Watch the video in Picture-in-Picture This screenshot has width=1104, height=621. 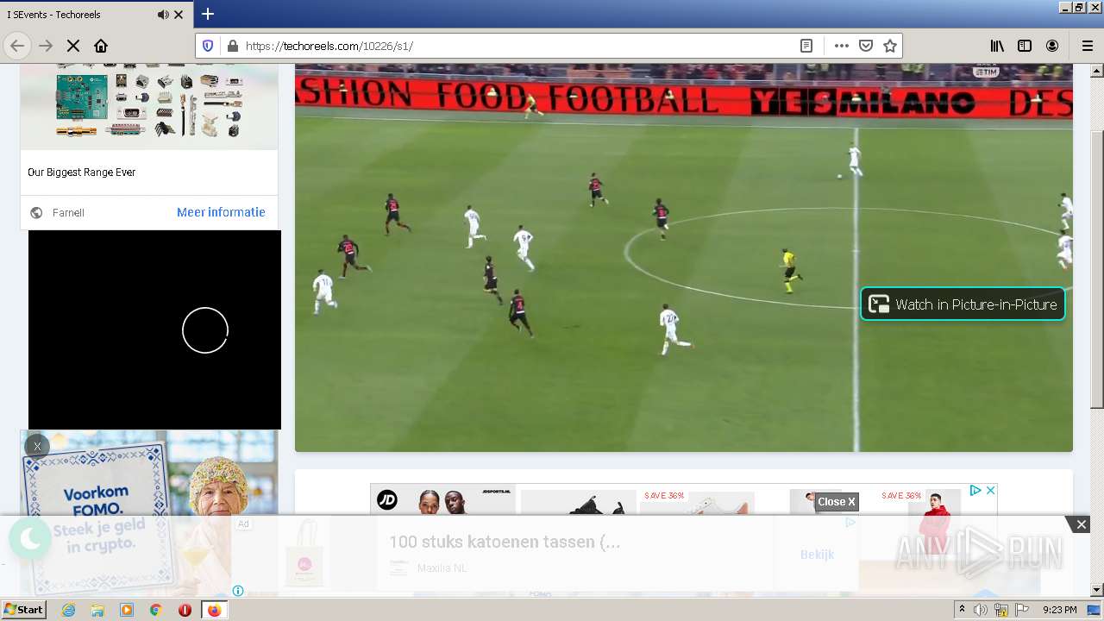point(963,304)
